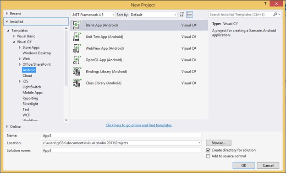The image size is (286, 173).
Task: Open the Location path dropdown arrow
Action: pyautogui.click(x=199, y=143)
